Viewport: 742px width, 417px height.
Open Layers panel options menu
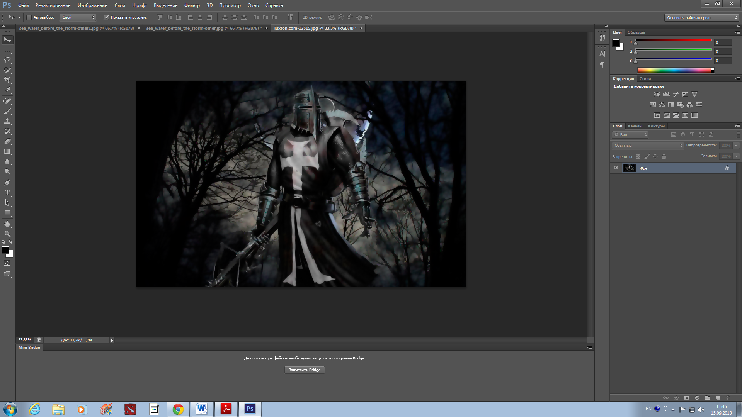(737, 126)
